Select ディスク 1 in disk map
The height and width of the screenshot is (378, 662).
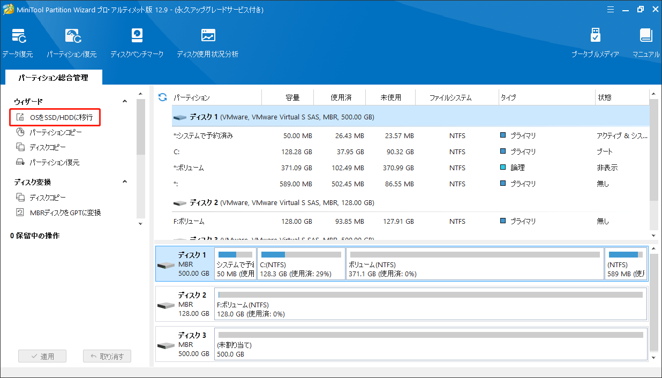pyautogui.click(x=184, y=263)
